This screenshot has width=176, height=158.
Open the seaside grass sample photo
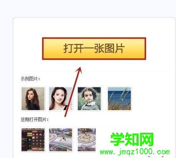(119, 99)
